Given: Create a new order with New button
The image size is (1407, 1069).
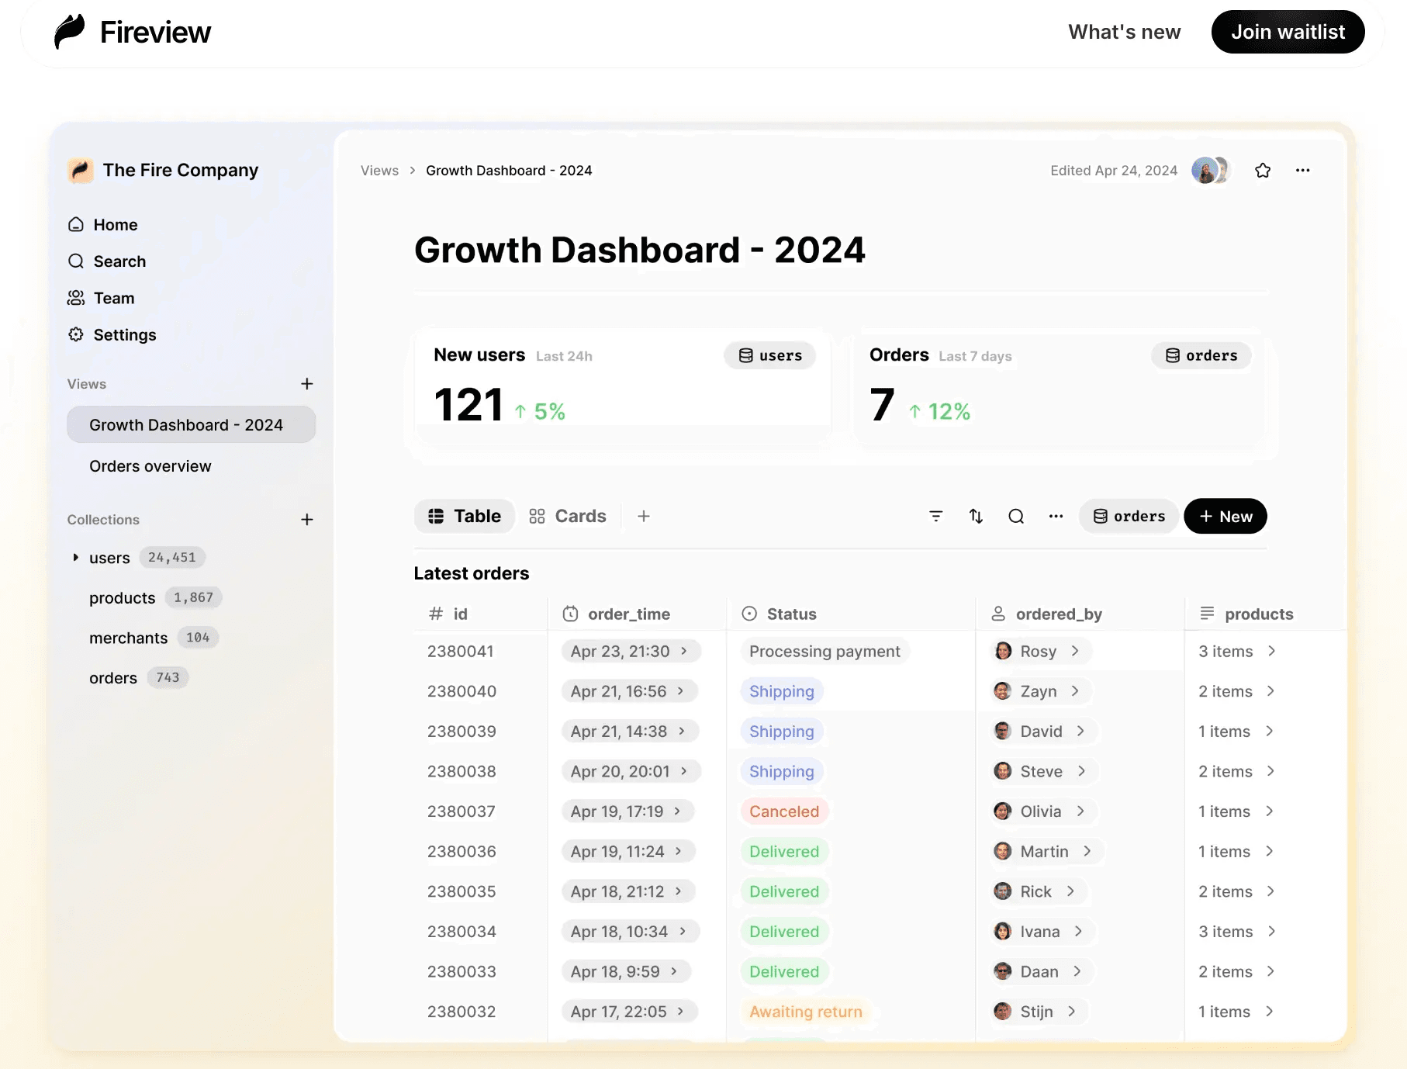Looking at the screenshot, I should pos(1225,517).
